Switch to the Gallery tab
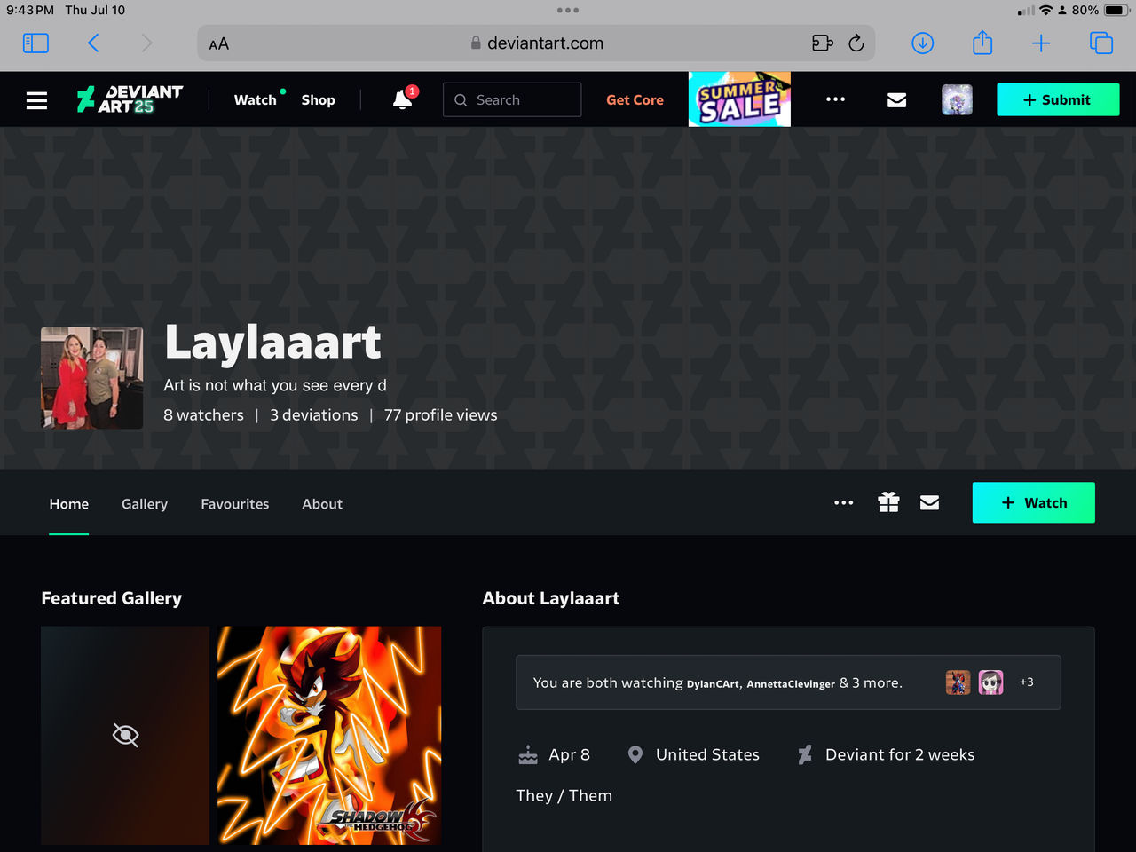 145,503
